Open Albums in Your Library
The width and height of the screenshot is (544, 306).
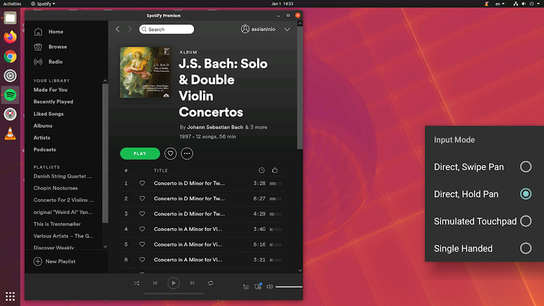43,126
